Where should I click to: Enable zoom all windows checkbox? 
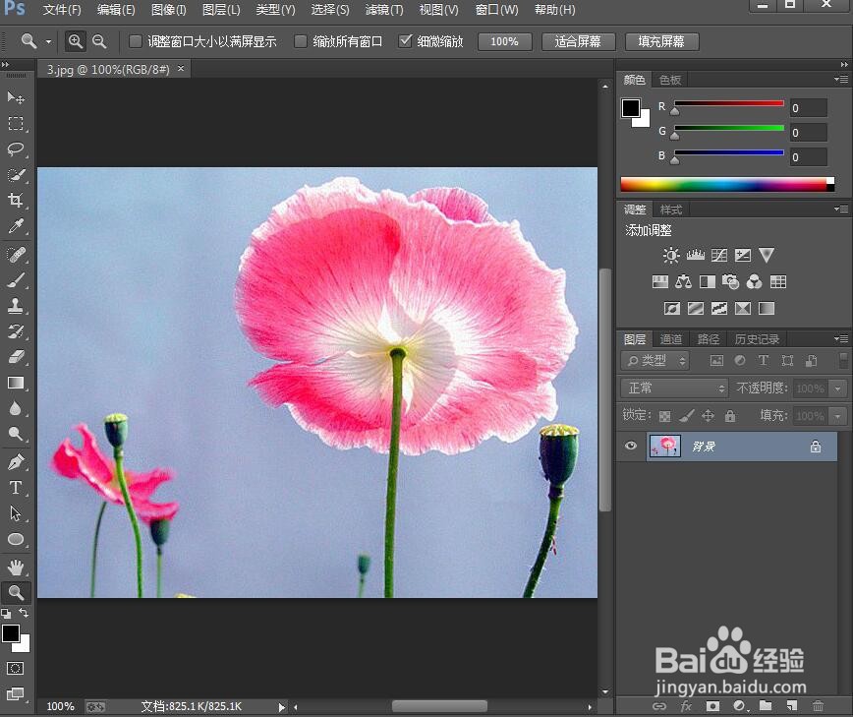point(301,41)
